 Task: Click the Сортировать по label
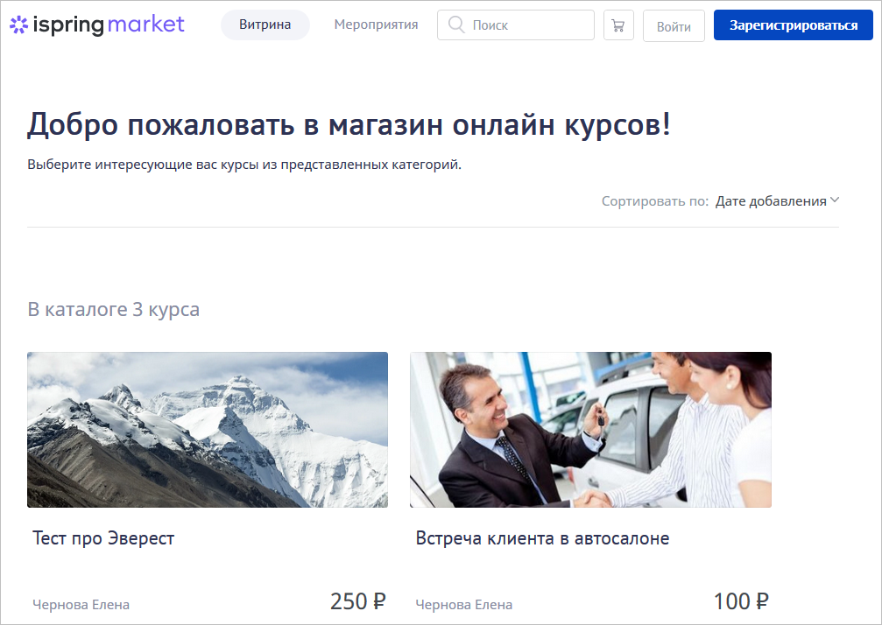[x=655, y=201]
